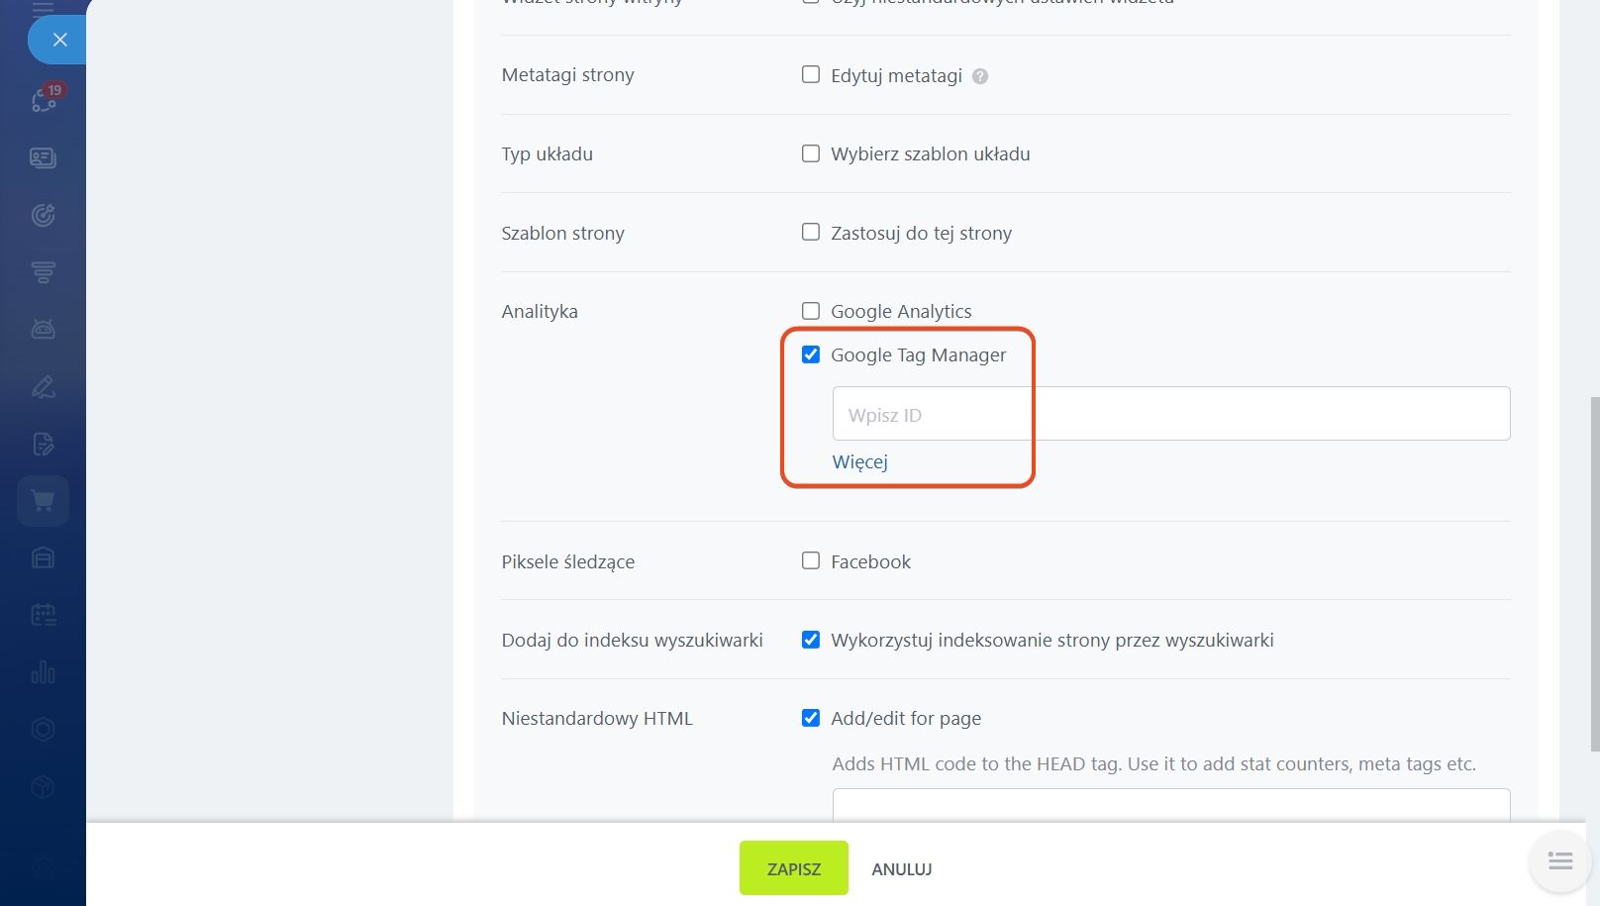
Task: Open the bar chart analytics icon
Action: pos(43,672)
